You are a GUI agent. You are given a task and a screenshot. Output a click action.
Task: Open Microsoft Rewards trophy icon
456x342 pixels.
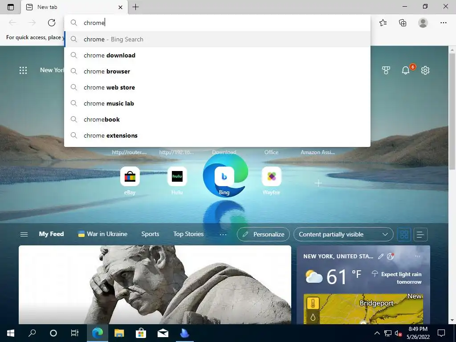(x=386, y=70)
